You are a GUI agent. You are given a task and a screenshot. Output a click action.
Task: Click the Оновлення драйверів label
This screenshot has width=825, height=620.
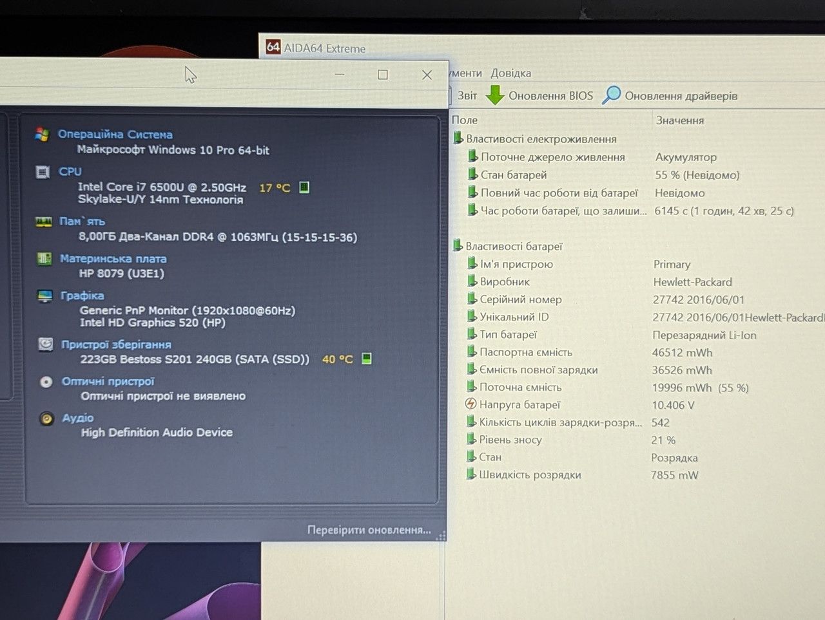click(x=681, y=96)
